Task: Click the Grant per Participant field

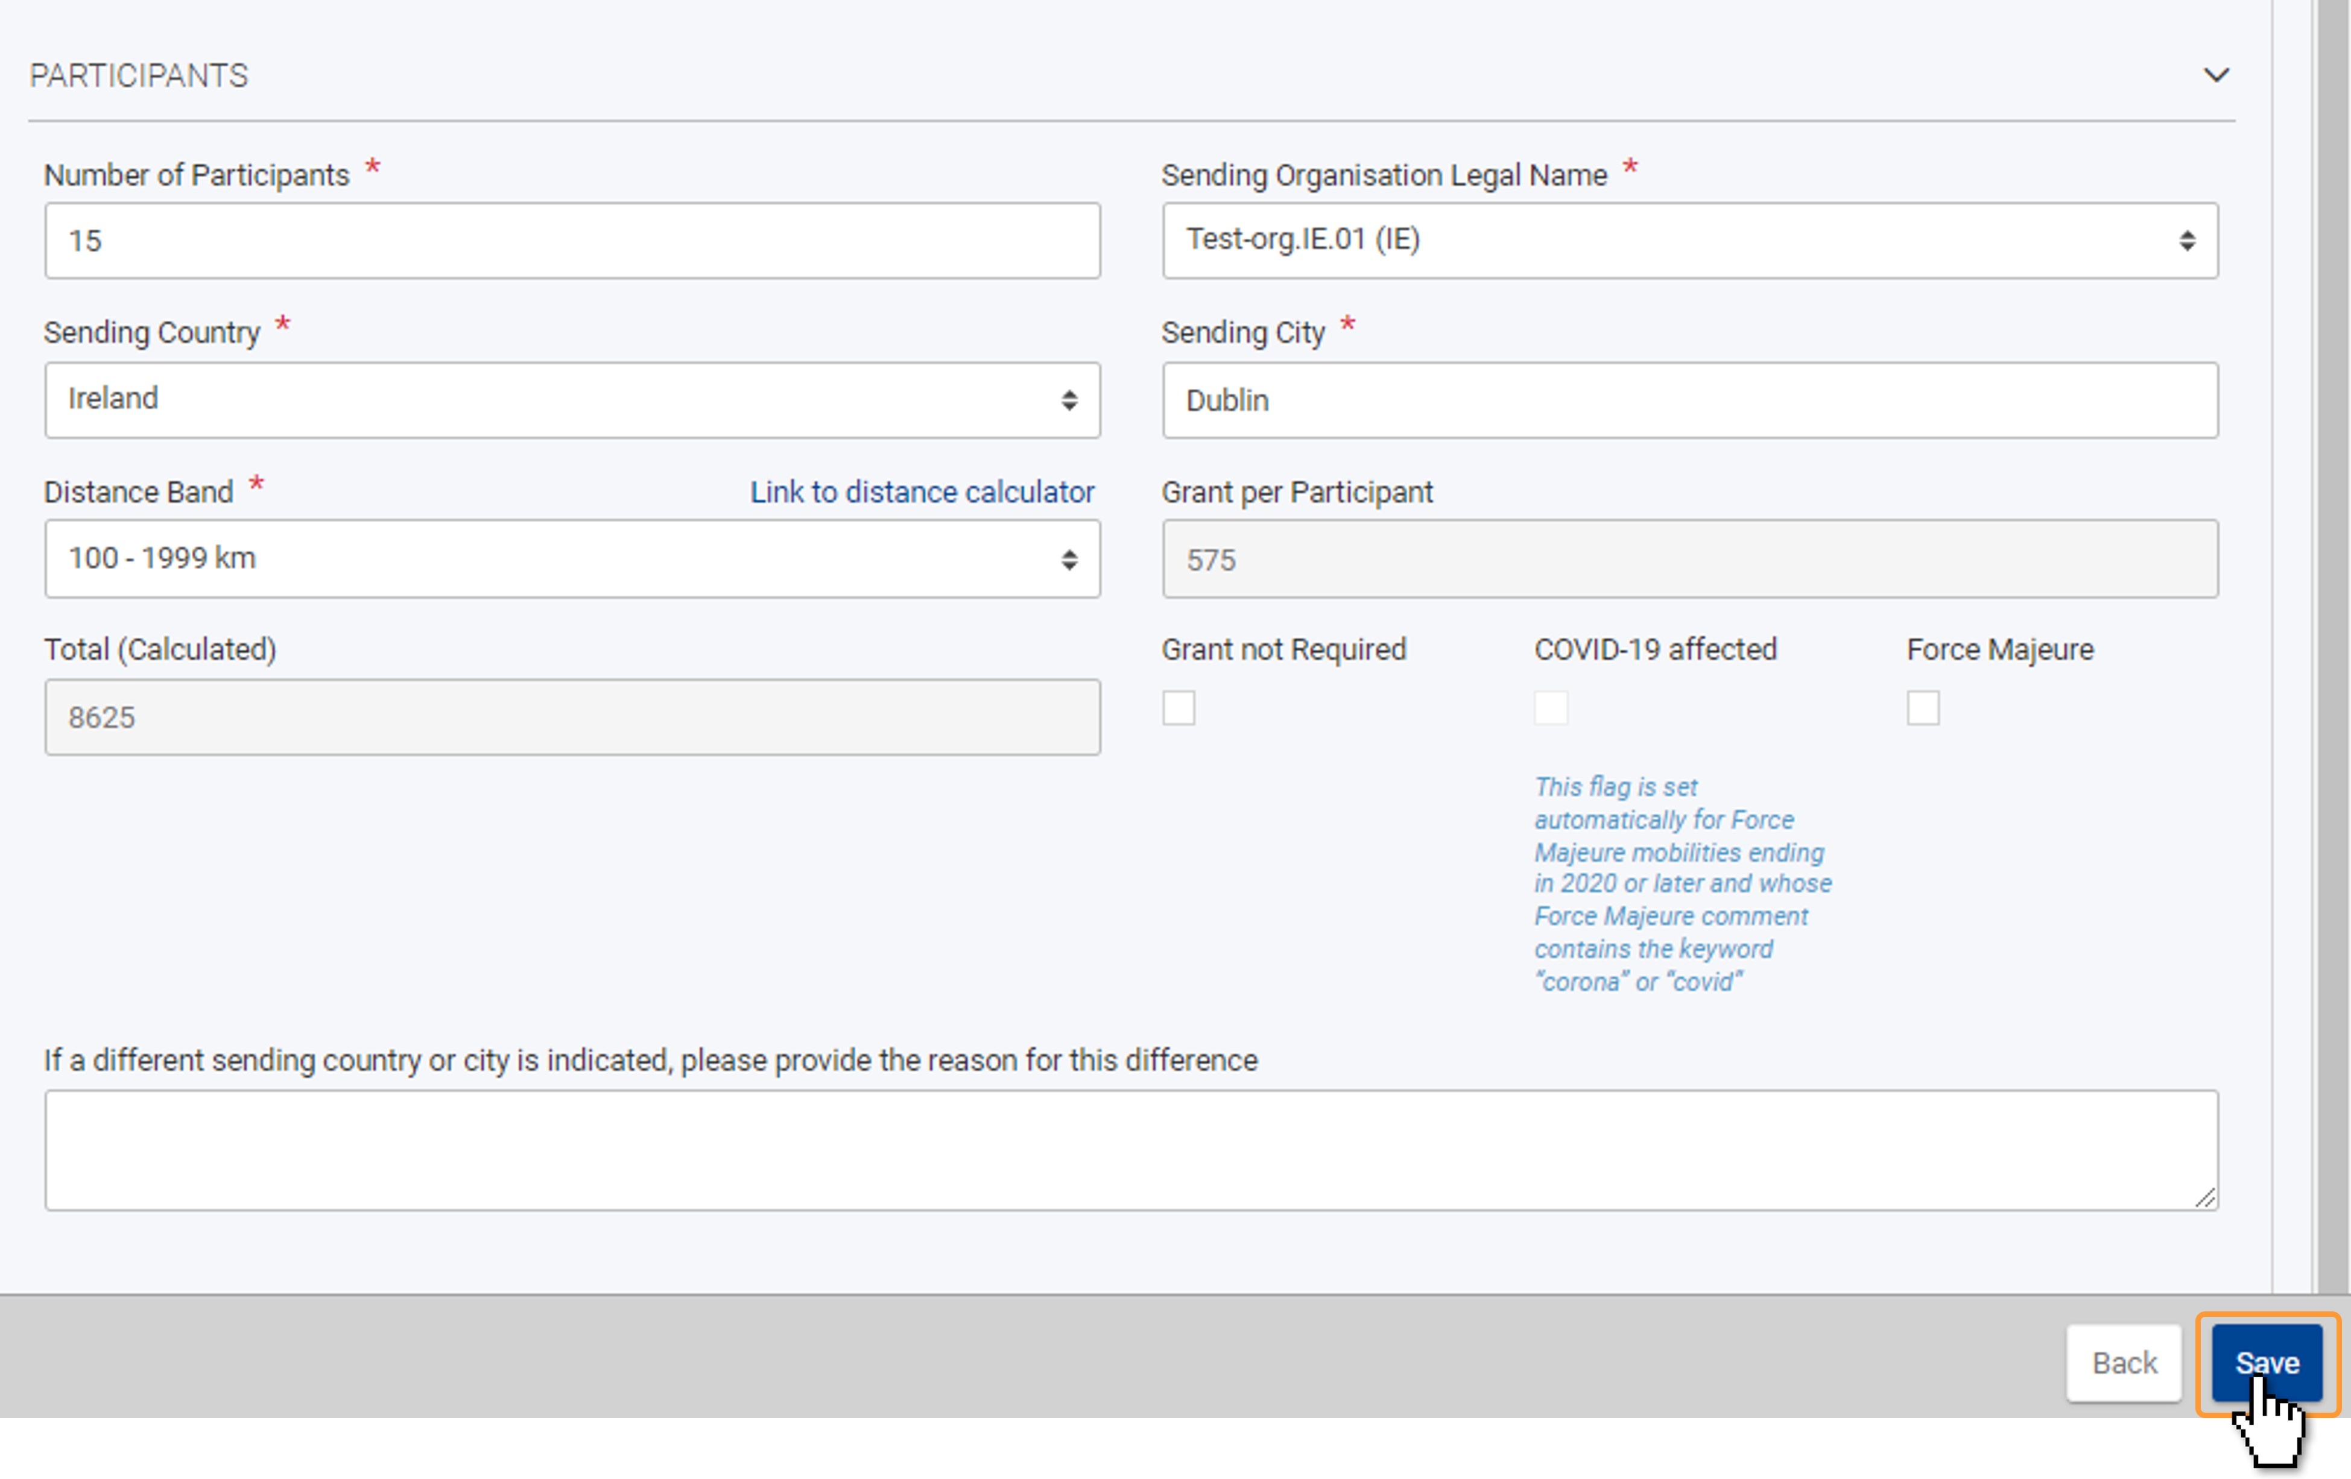Action: click(x=1689, y=558)
